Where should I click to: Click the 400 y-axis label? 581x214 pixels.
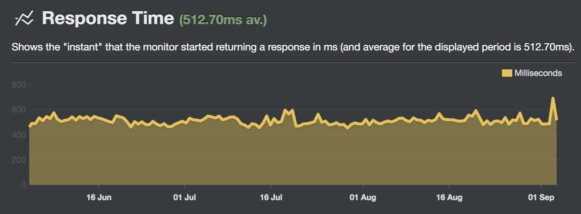coord(19,135)
